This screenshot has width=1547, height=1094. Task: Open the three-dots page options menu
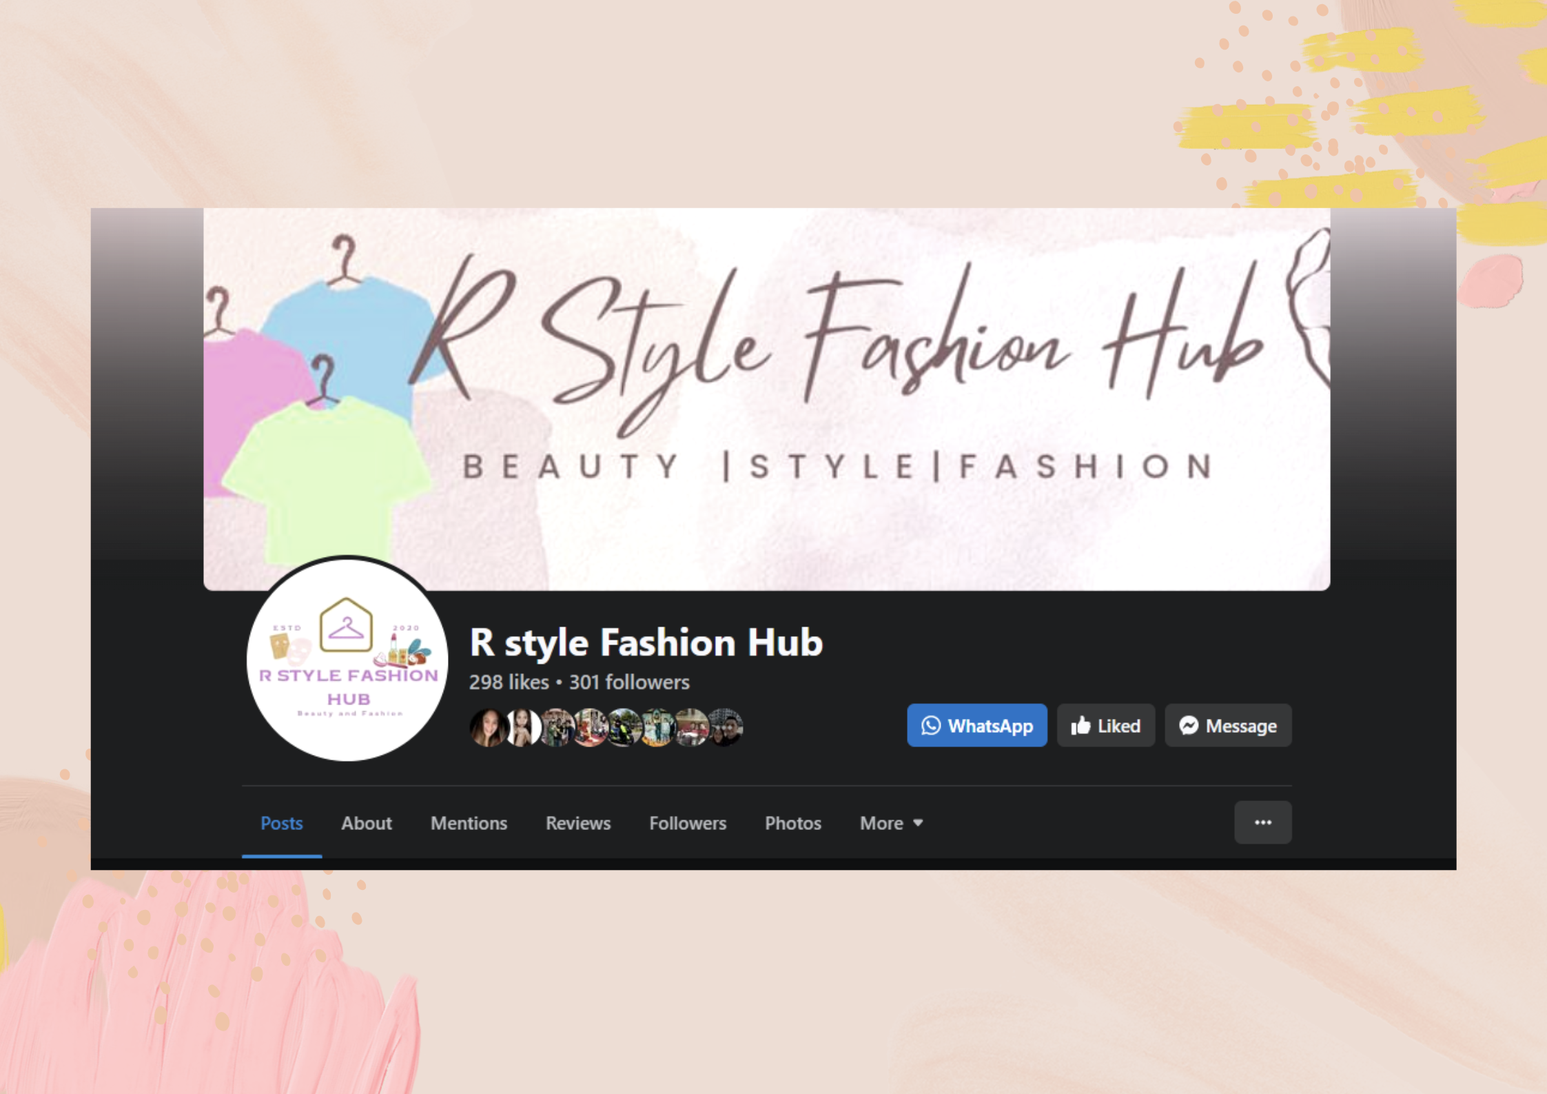(1262, 822)
